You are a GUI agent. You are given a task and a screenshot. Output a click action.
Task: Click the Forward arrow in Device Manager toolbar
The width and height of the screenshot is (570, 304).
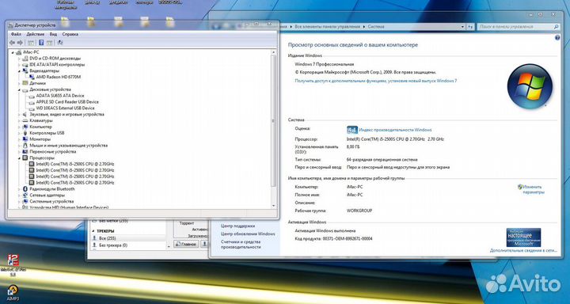(x=20, y=43)
